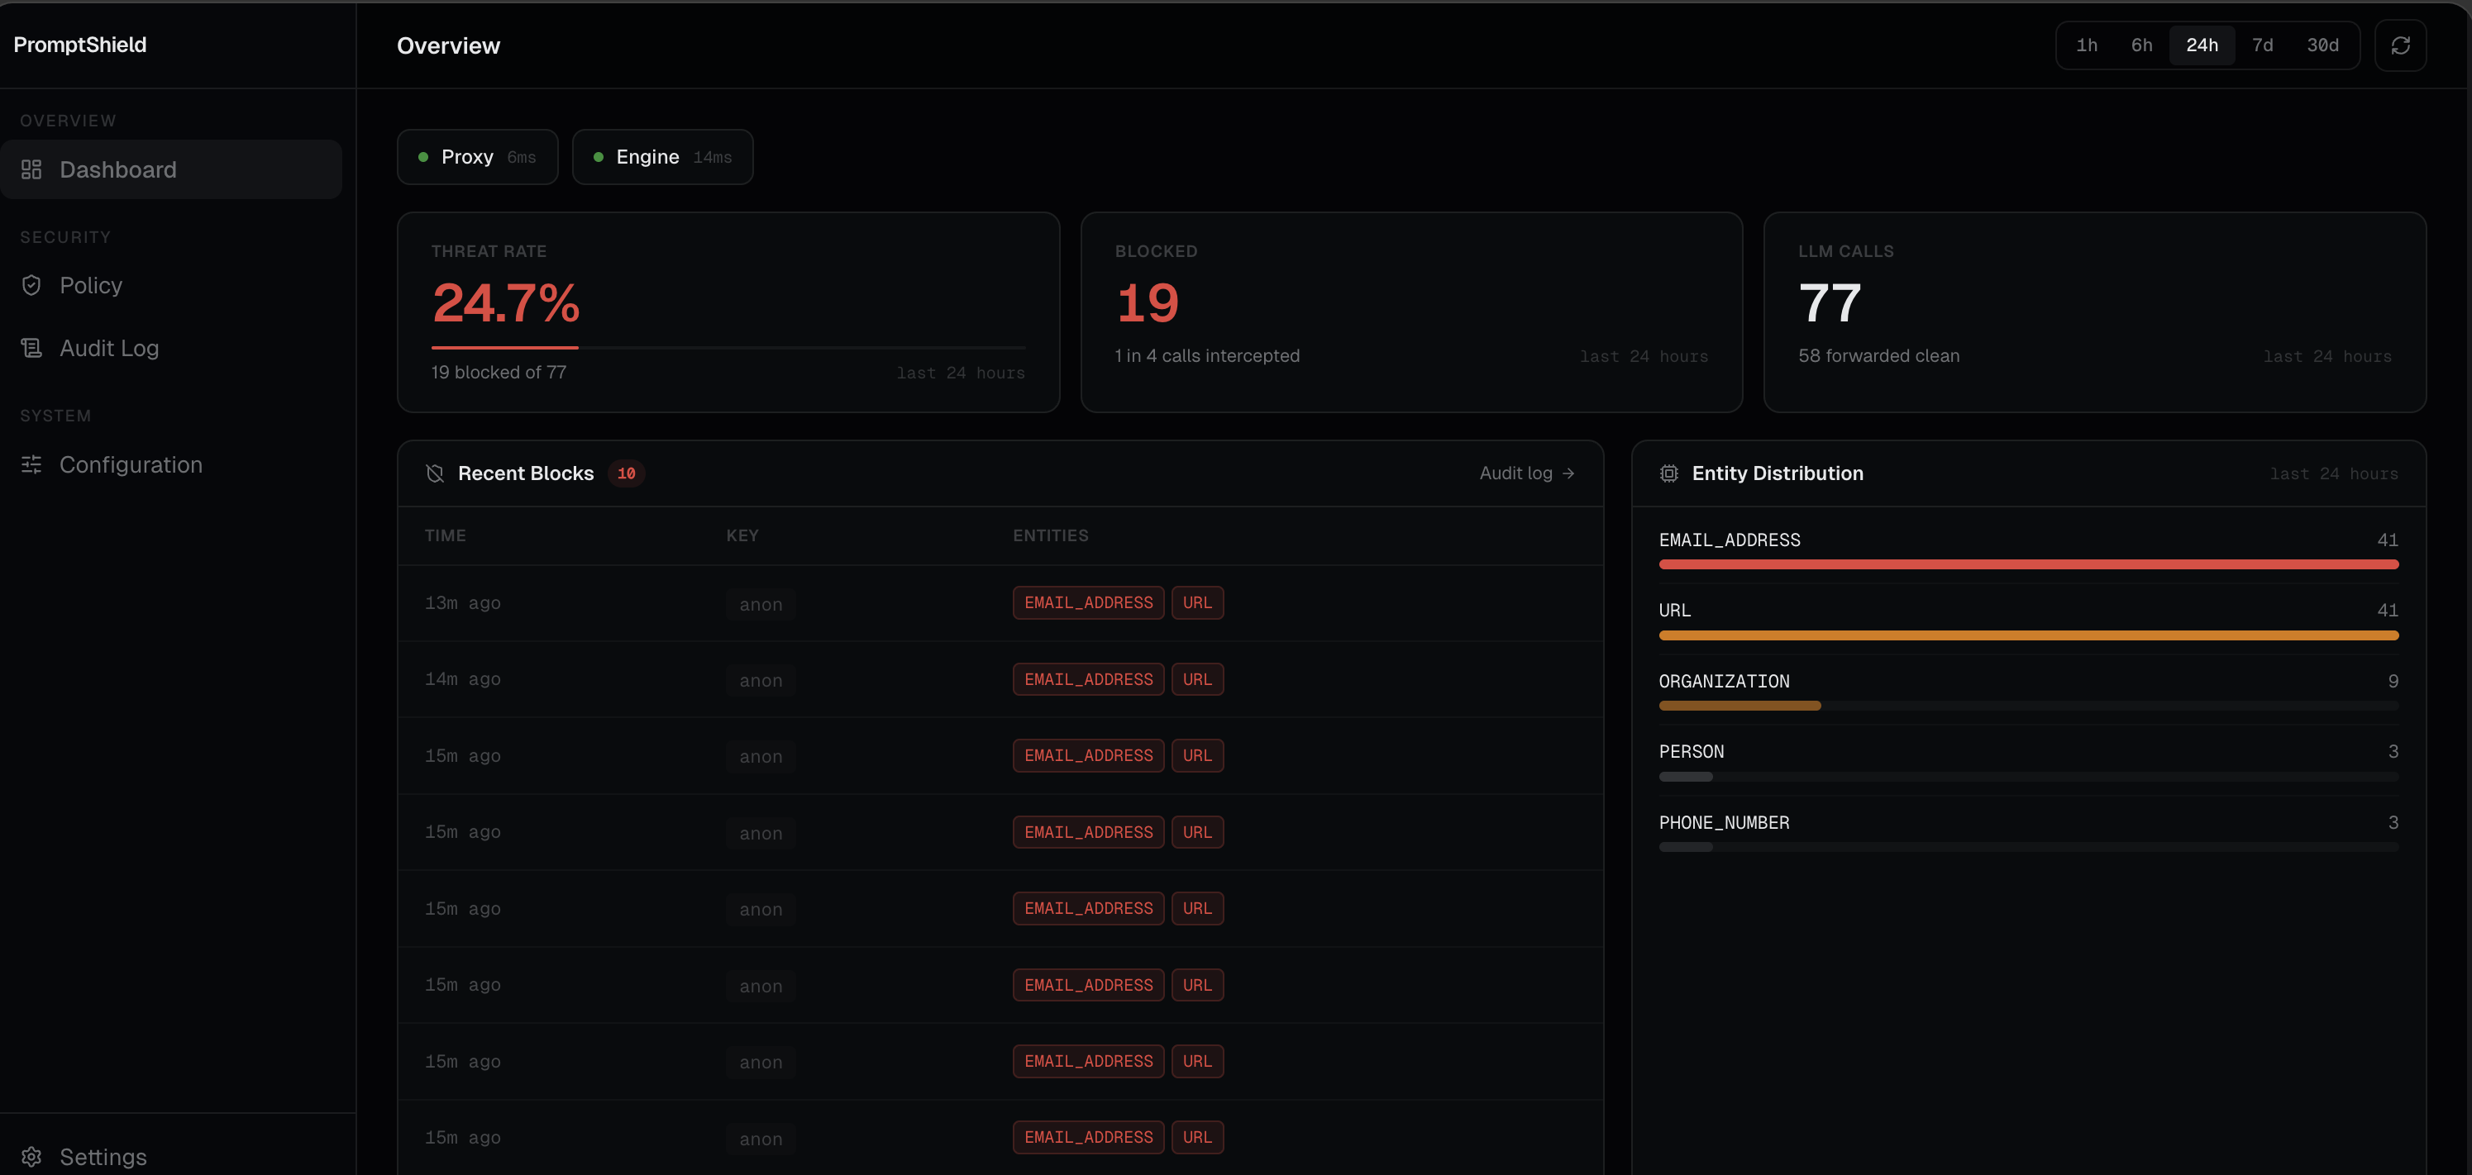Click the EMAIL_ADDRESS distribution bar

click(2028, 564)
